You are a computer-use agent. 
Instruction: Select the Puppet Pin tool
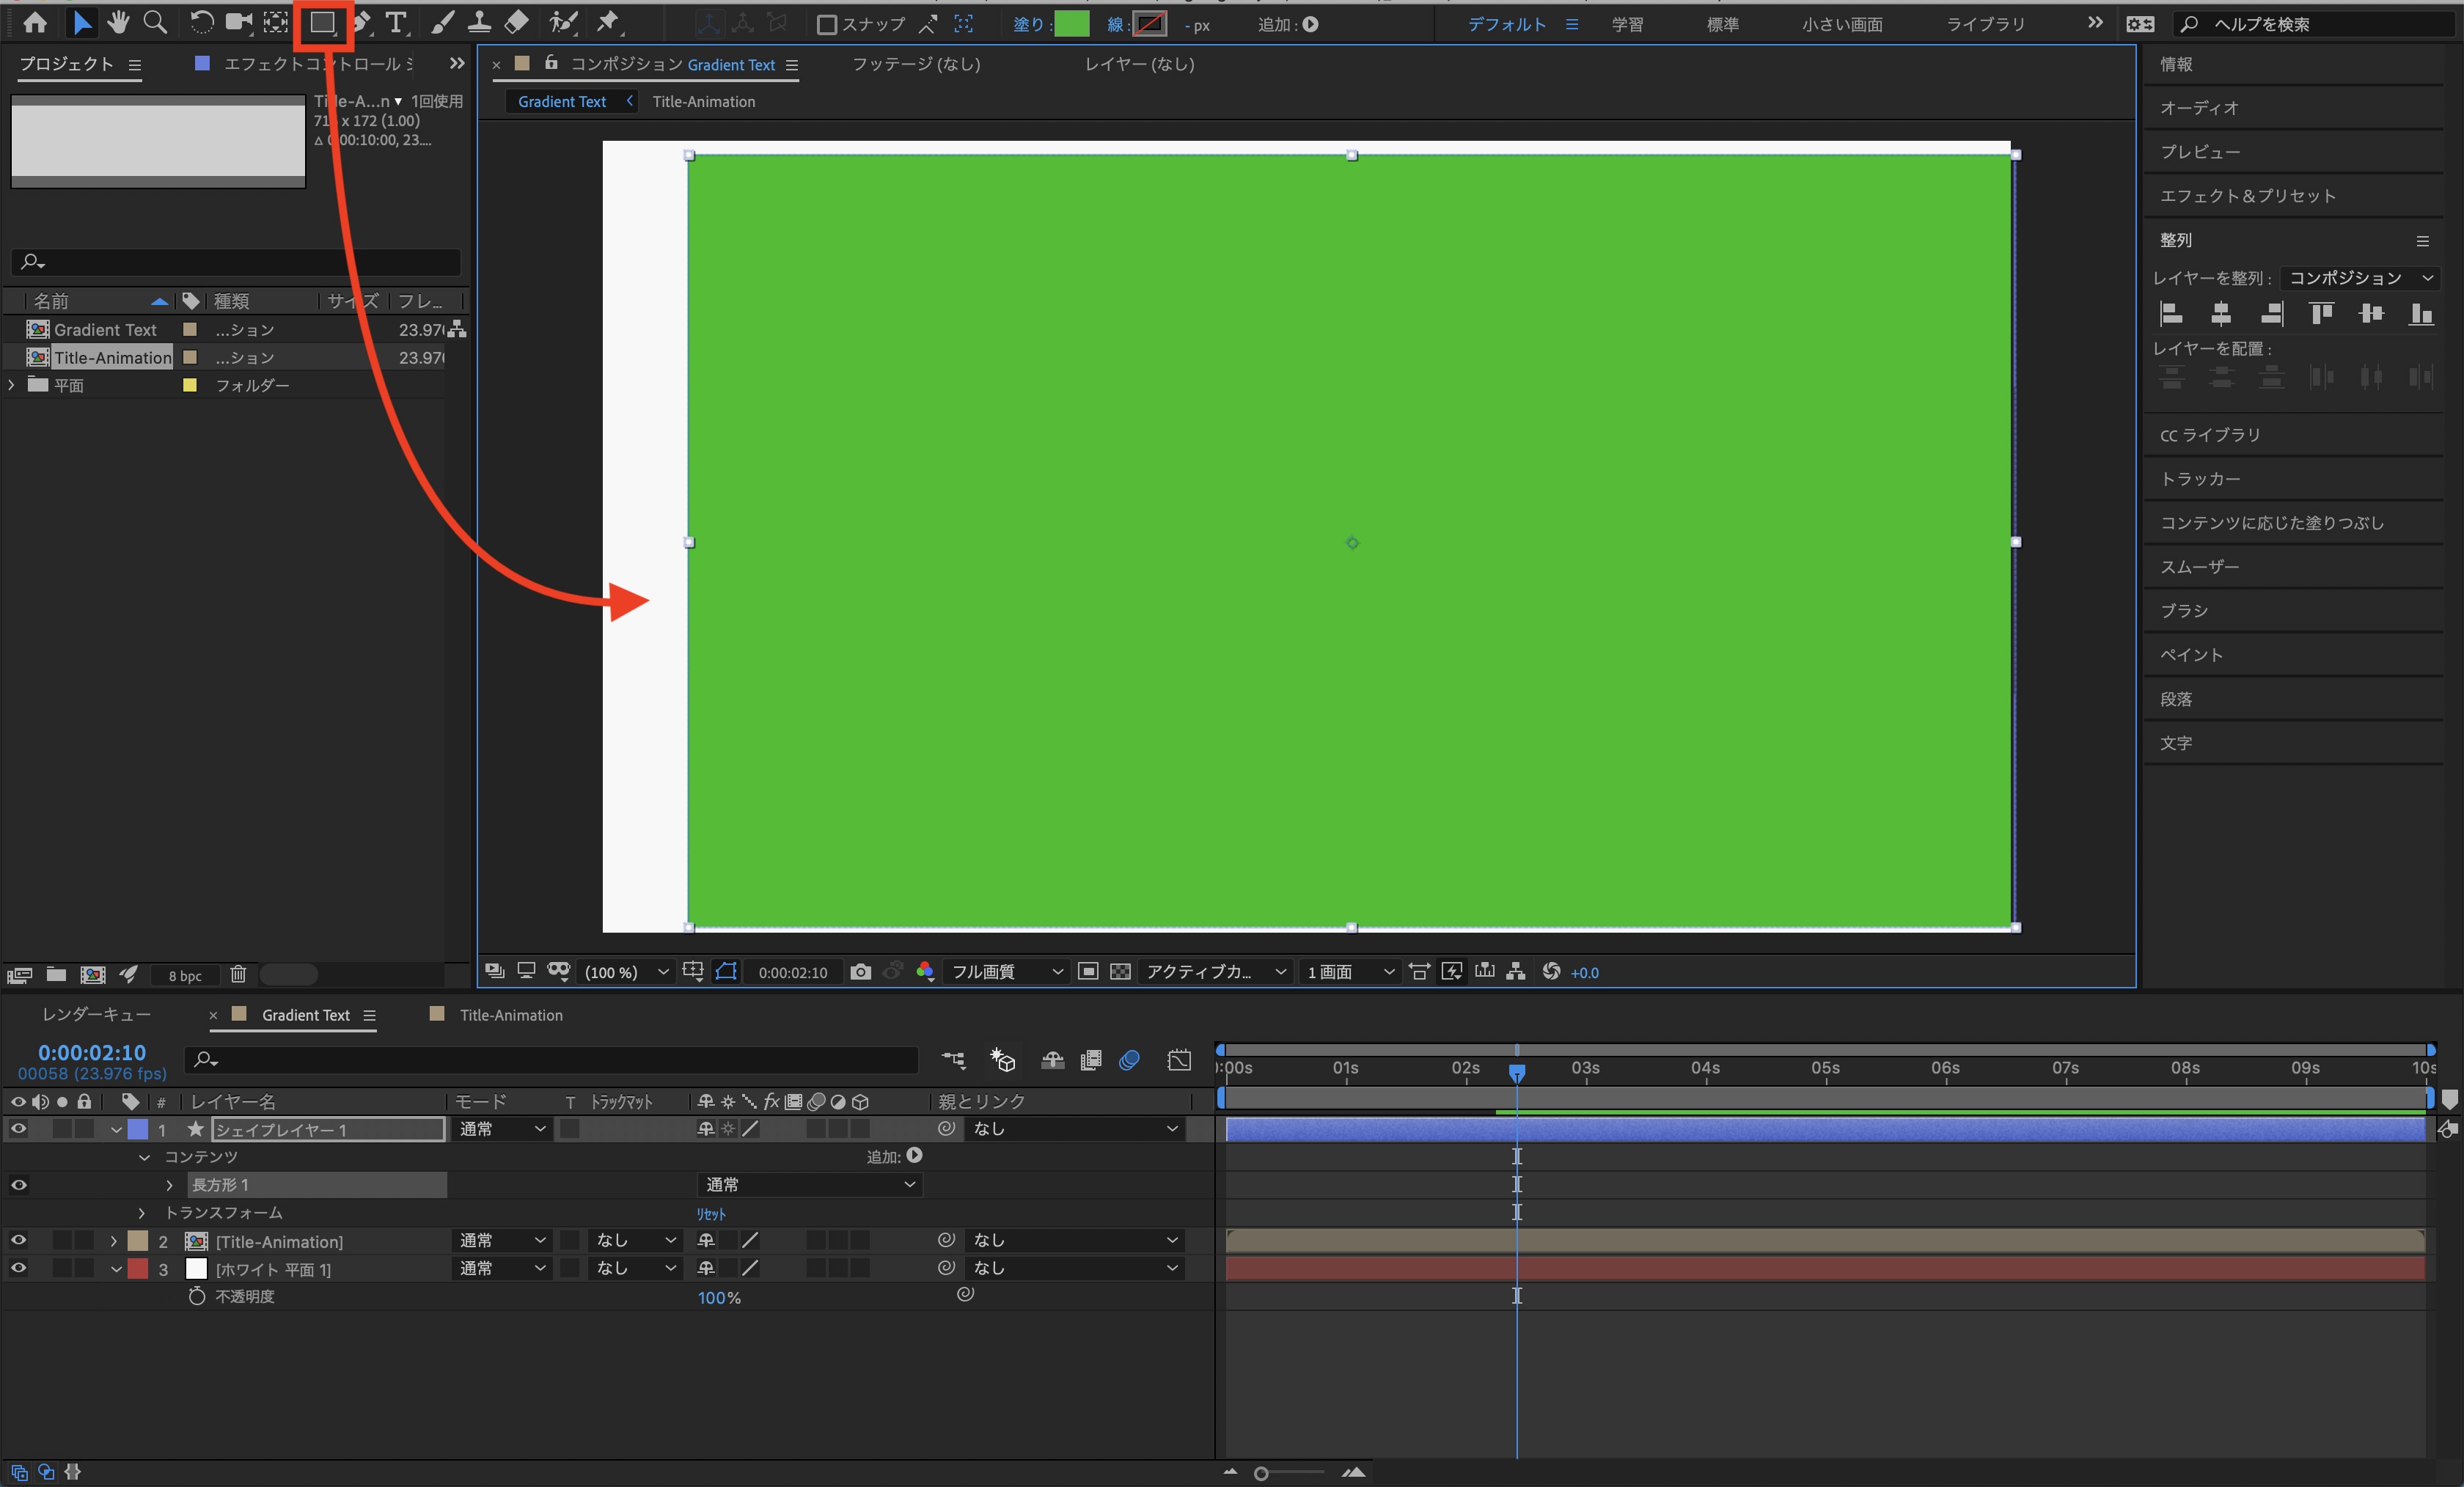(608, 23)
